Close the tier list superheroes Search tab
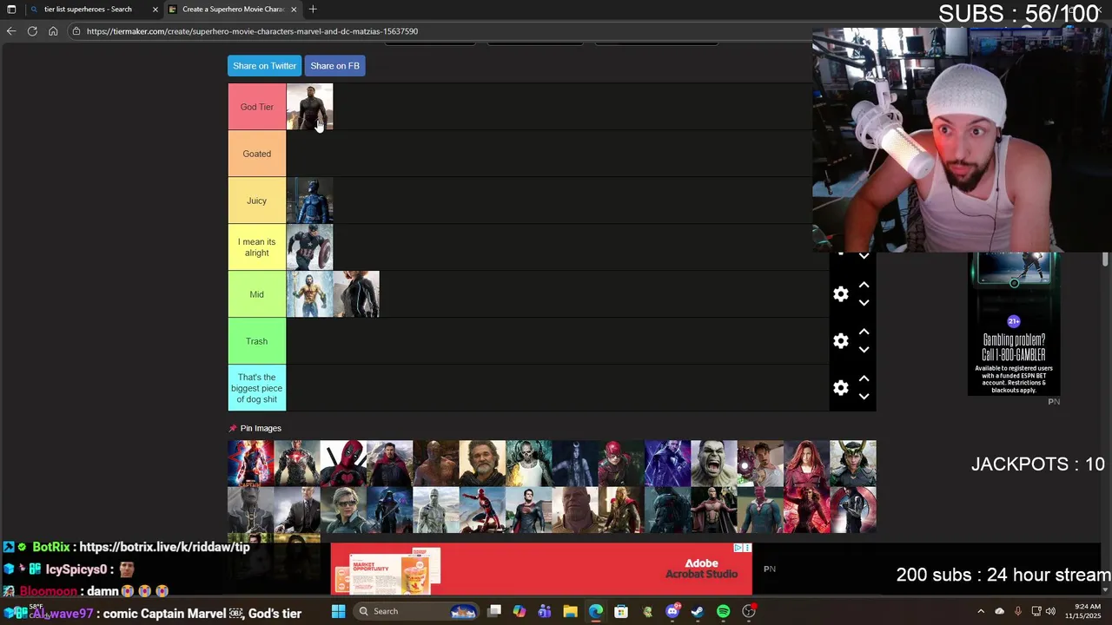The width and height of the screenshot is (1112, 625). (x=156, y=10)
